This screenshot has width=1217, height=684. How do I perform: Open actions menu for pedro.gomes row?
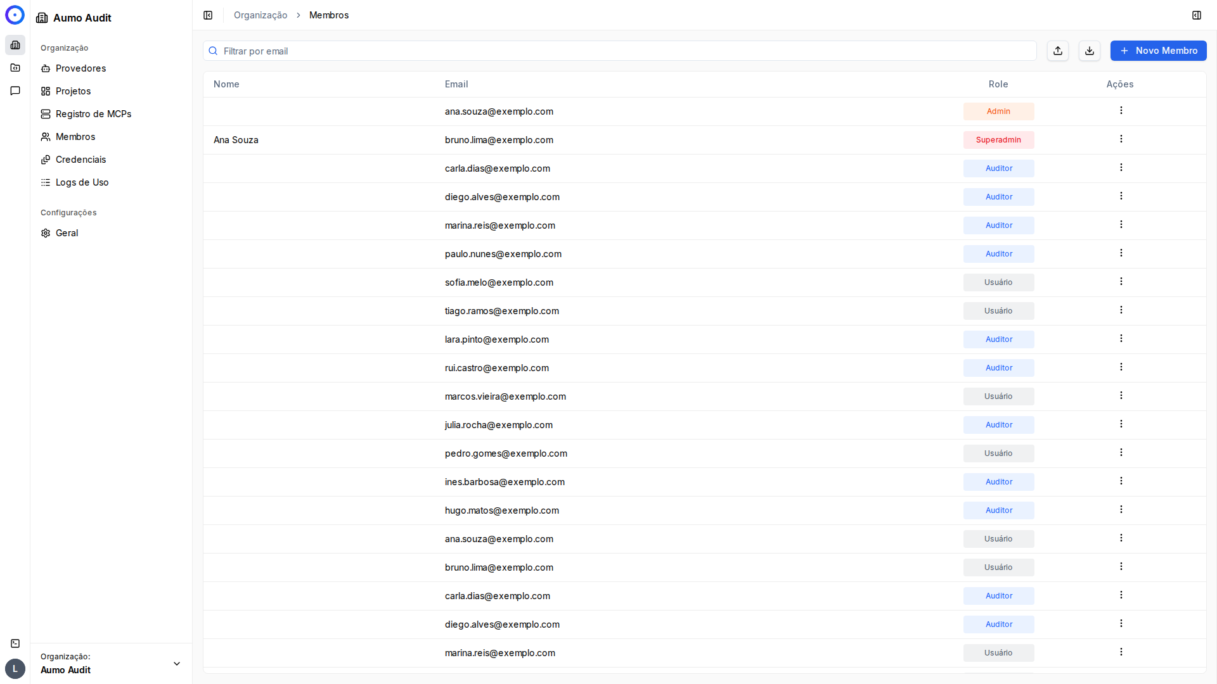click(1121, 453)
